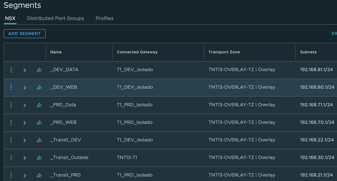337x181 pixels.
Task: Click the ADD SEGMENT button
Action: pos(25,34)
